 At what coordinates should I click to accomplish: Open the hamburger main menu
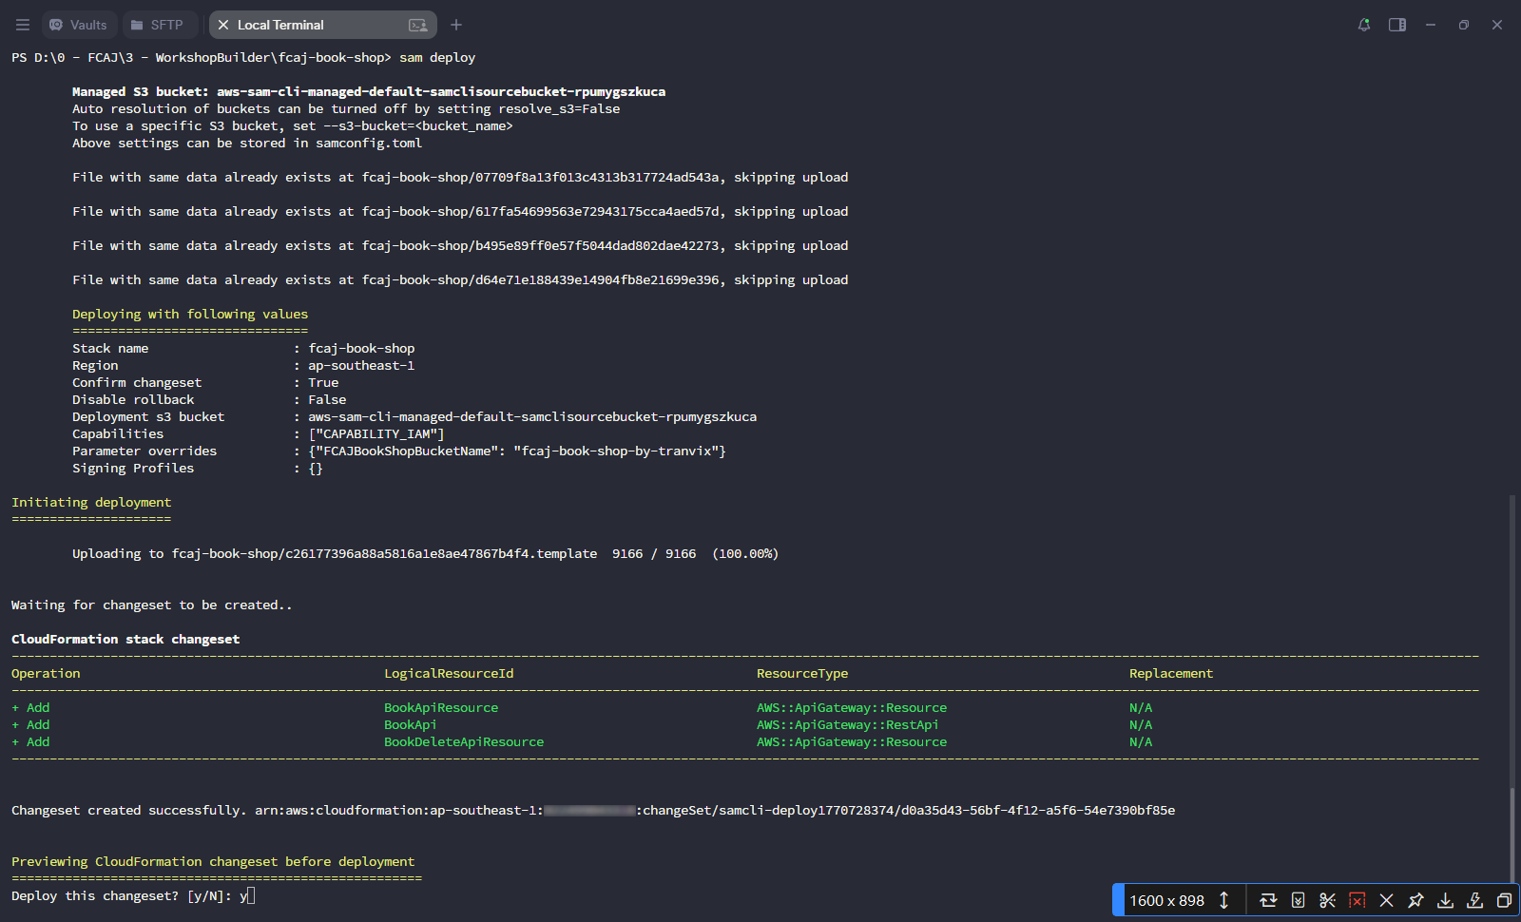point(23,25)
